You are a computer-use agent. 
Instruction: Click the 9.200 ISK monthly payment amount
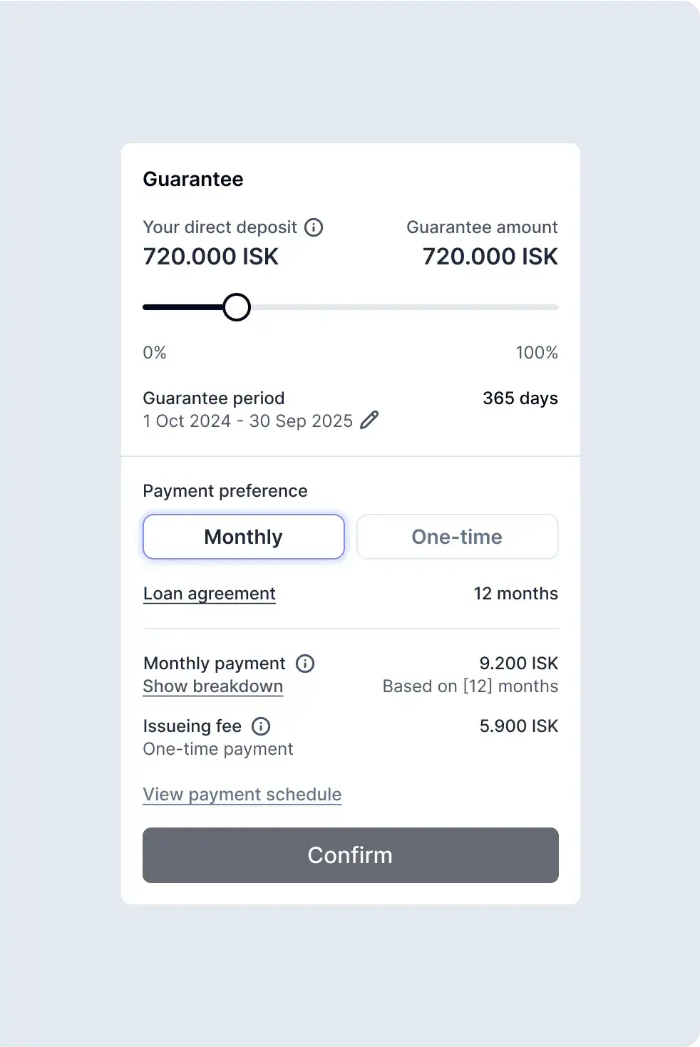[519, 664]
